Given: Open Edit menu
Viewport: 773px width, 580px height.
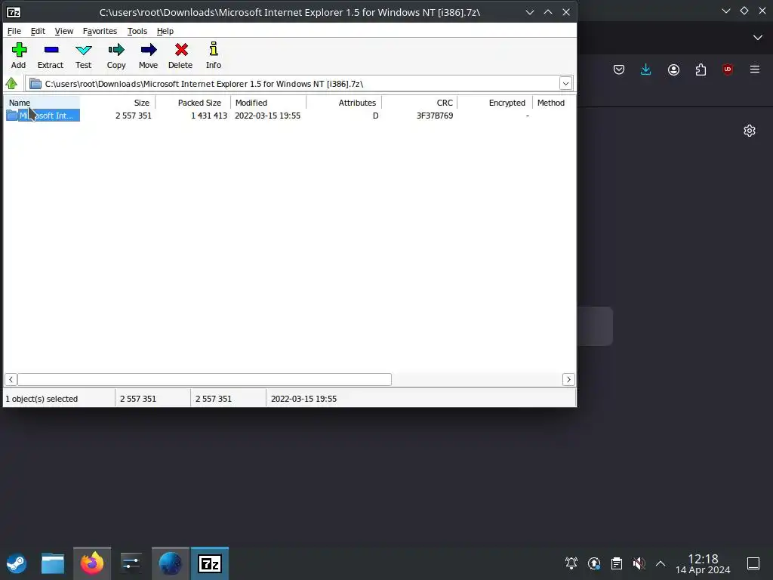Looking at the screenshot, I should [x=38, y=31].
